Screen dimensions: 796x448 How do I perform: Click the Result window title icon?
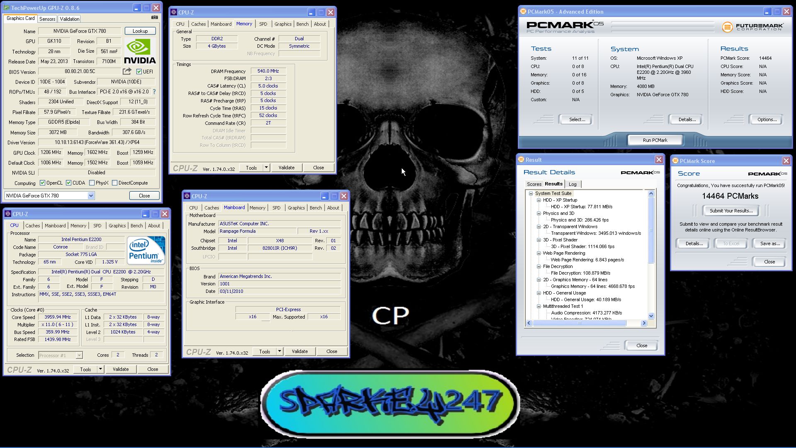521,160
